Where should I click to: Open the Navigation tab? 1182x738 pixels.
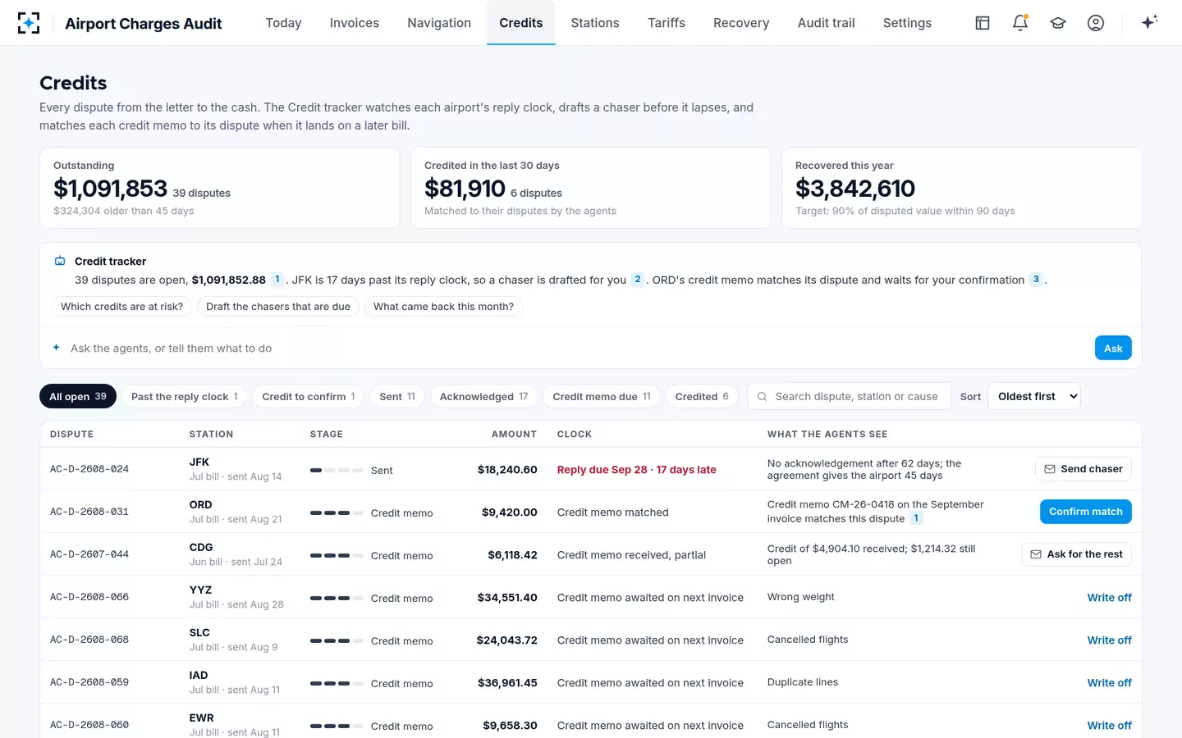pyautogui.click(x=439, y=23)
